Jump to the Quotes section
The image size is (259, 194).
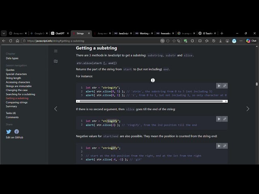click(x=10, y=70)
